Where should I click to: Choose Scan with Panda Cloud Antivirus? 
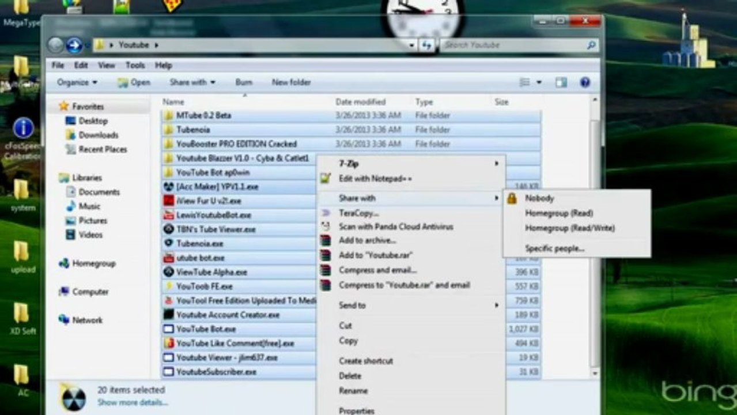(396, 227)
